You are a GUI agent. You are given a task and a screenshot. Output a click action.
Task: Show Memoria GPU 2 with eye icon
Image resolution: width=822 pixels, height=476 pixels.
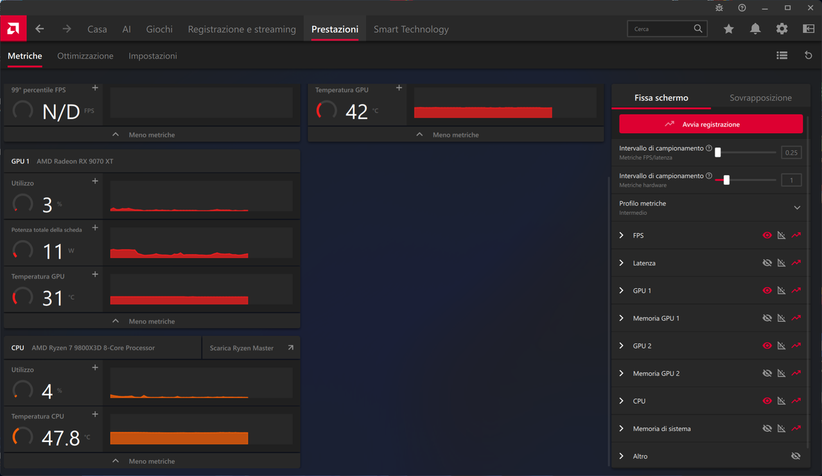click(767, 373)
